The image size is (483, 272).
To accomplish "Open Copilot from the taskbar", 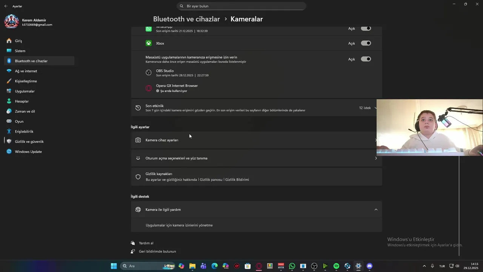I will [182, 266].
